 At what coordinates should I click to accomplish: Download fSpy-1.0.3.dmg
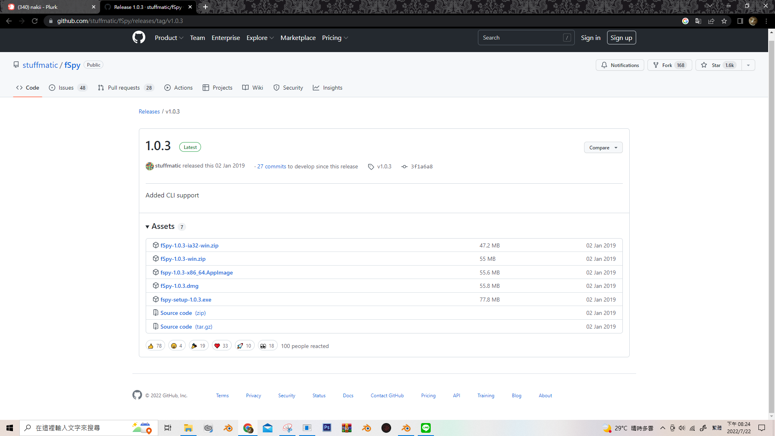(179, 286)
